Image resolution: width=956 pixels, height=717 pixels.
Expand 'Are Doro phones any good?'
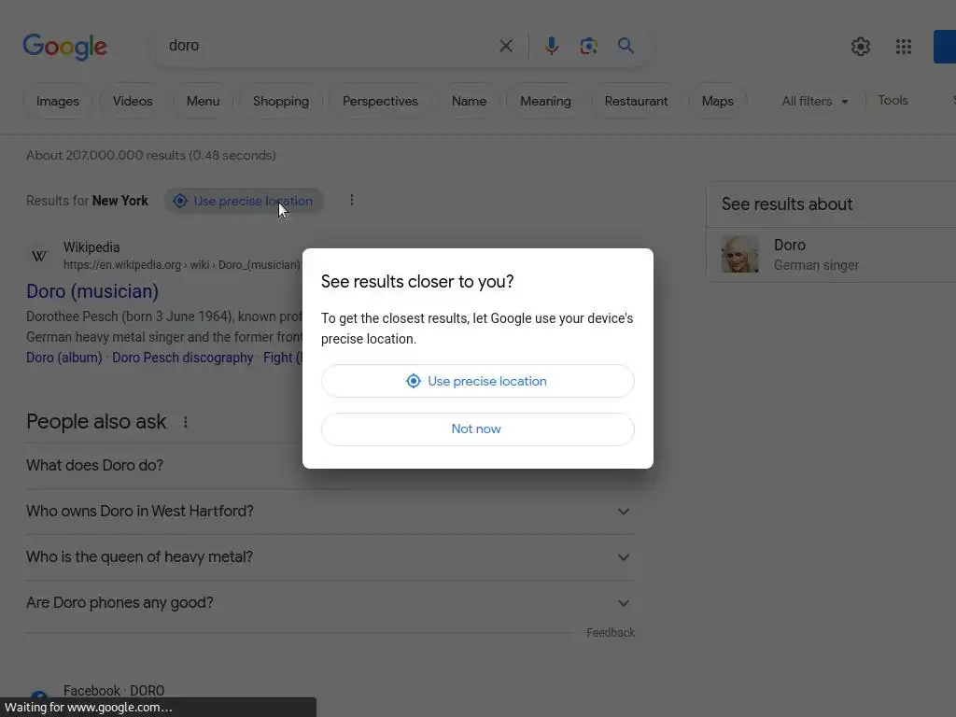pyautogui.click(x=330, y=603)
